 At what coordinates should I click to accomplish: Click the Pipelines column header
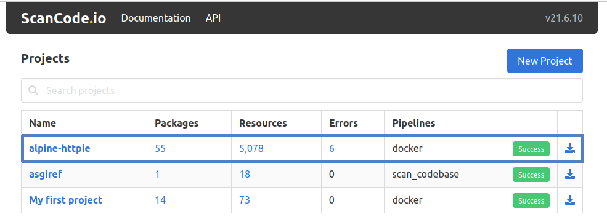pos(414,123)
